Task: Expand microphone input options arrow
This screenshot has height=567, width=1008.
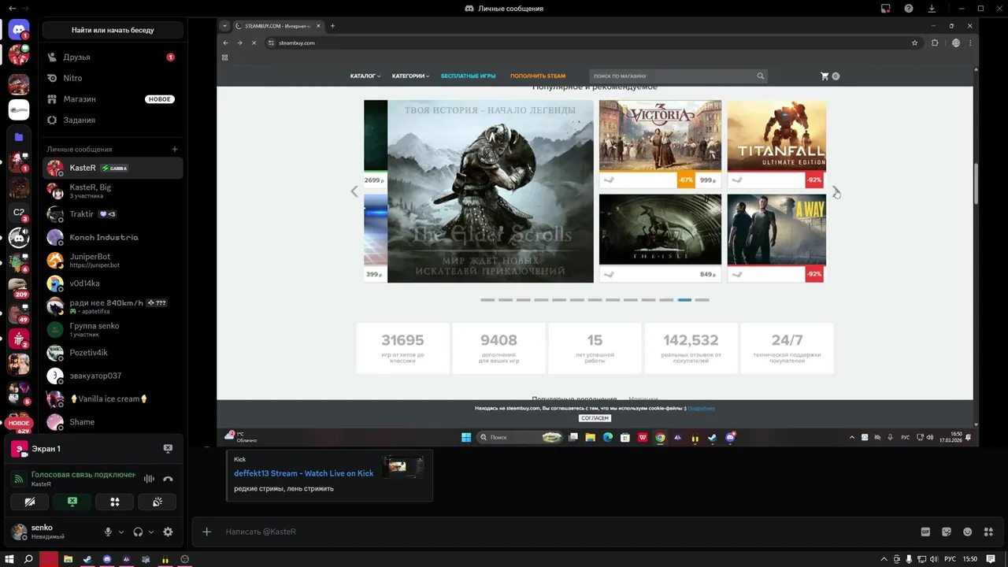Action: tap(121, 532)
